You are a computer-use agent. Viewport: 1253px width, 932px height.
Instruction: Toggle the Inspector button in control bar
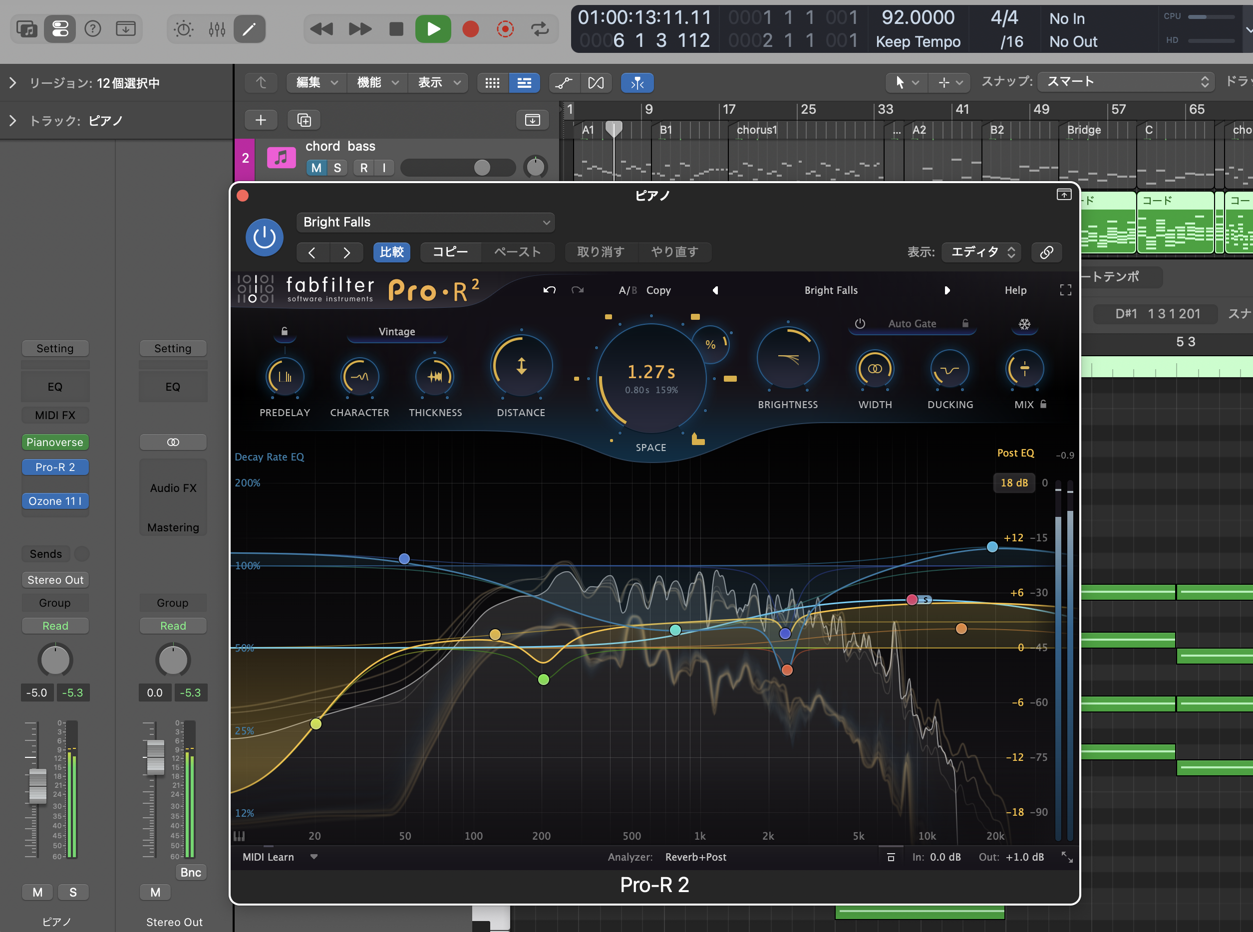click(x=60, y=28)
